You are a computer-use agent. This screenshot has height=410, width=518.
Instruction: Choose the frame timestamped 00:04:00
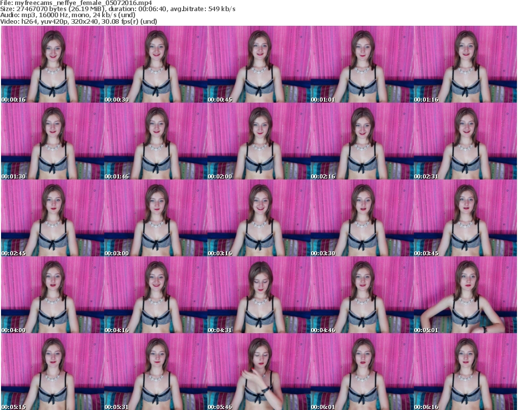tap(53, 295)
